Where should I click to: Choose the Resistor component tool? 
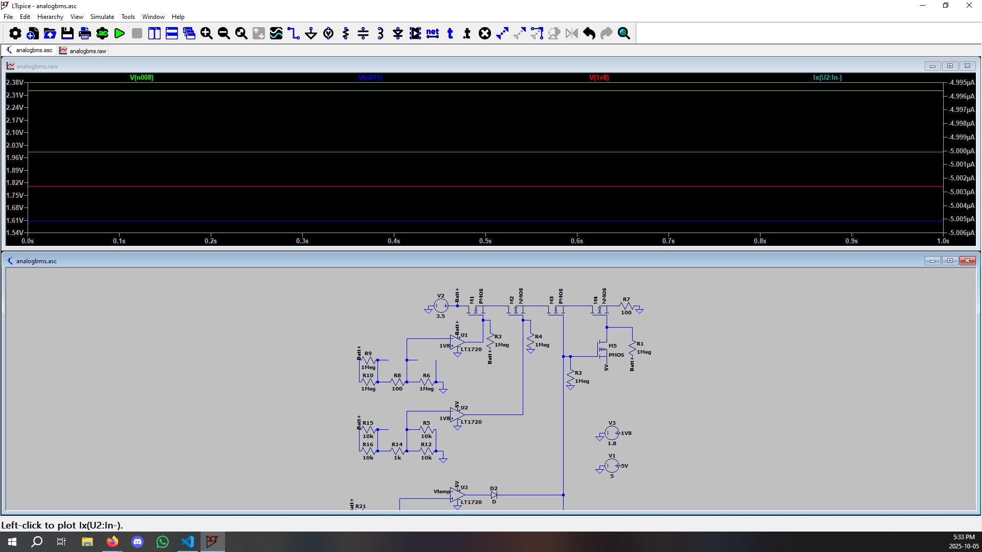346,34
